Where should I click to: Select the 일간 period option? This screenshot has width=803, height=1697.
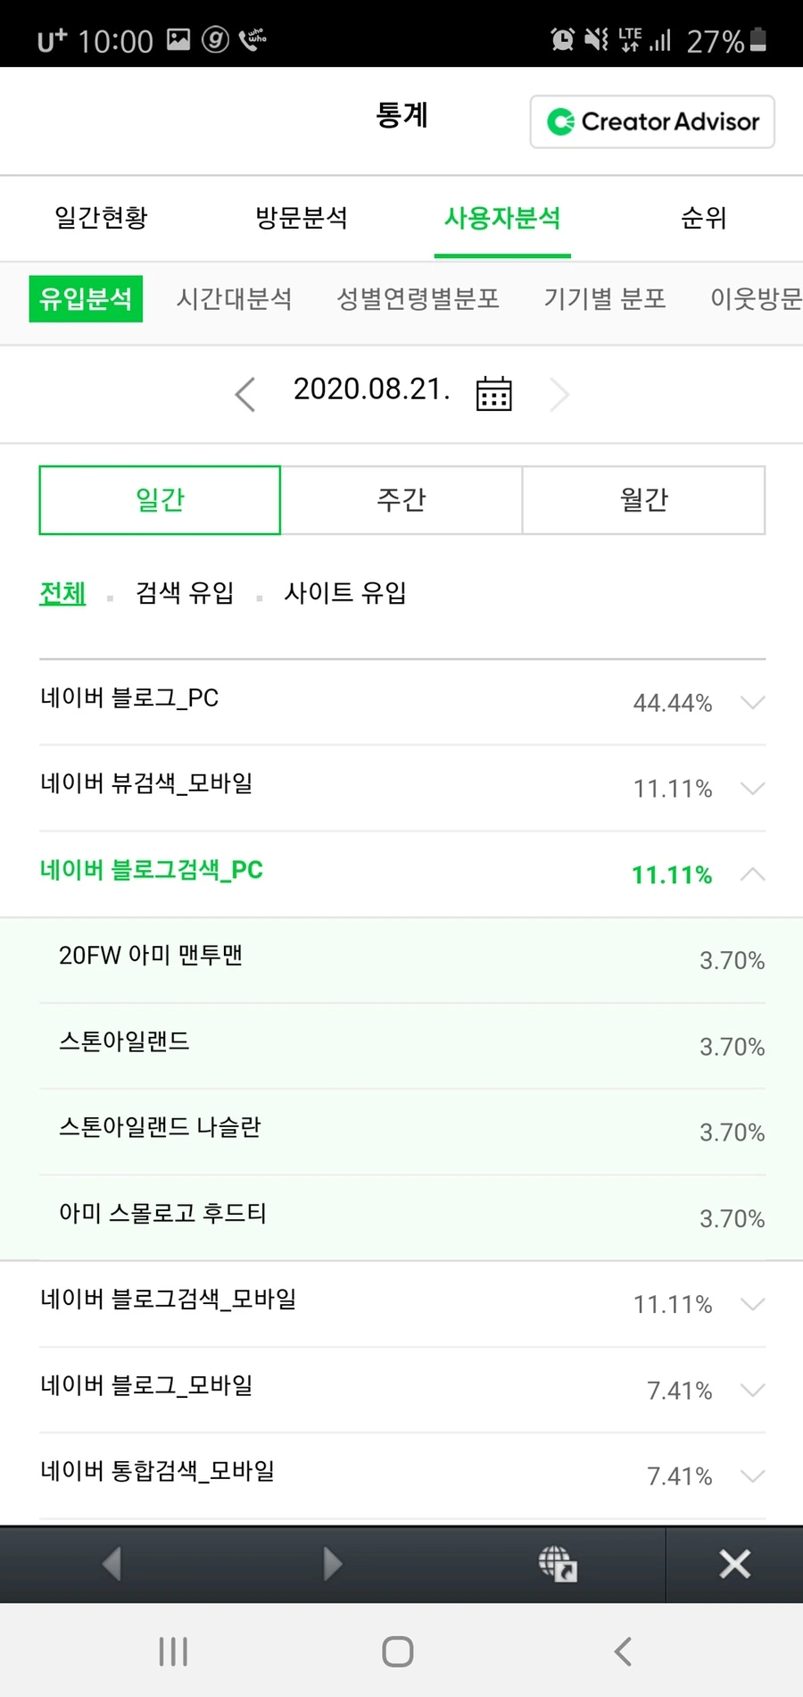click(160, 499)
